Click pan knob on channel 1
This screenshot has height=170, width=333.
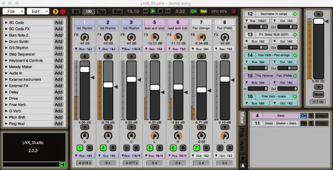85,136
